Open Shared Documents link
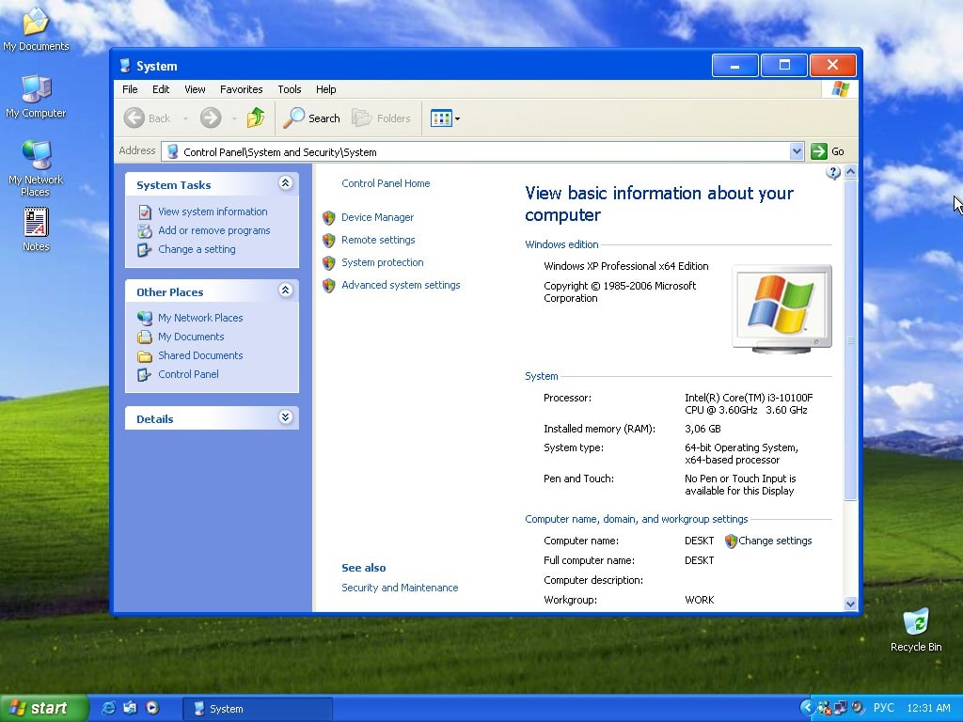Viewport: 963px width, 722px height. (200, 355)
